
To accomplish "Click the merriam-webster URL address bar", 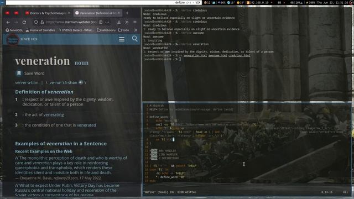I will point(71,22).
